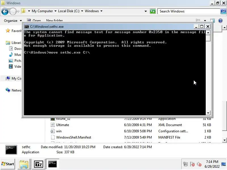
Task: Click Date modified value in details pane
Action: [x=80, y=147]
